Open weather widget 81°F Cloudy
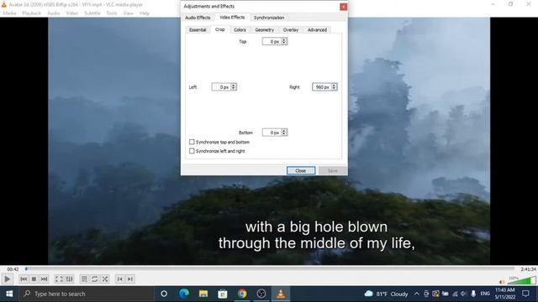 point(387,294)
